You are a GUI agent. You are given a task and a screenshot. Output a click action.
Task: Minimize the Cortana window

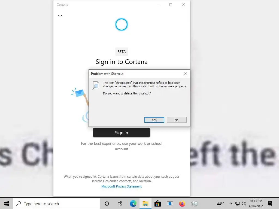tap(158, 5)
